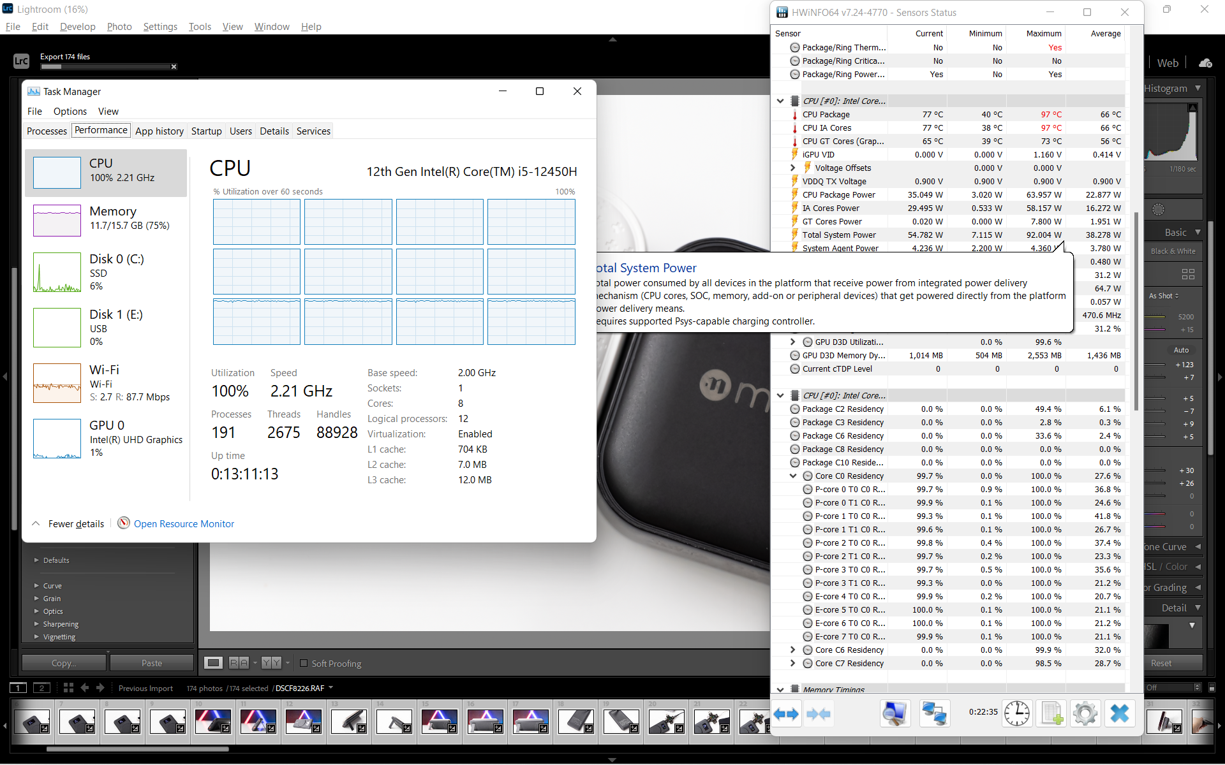Select filmstrip thumbnail number 13

[349, 721]
